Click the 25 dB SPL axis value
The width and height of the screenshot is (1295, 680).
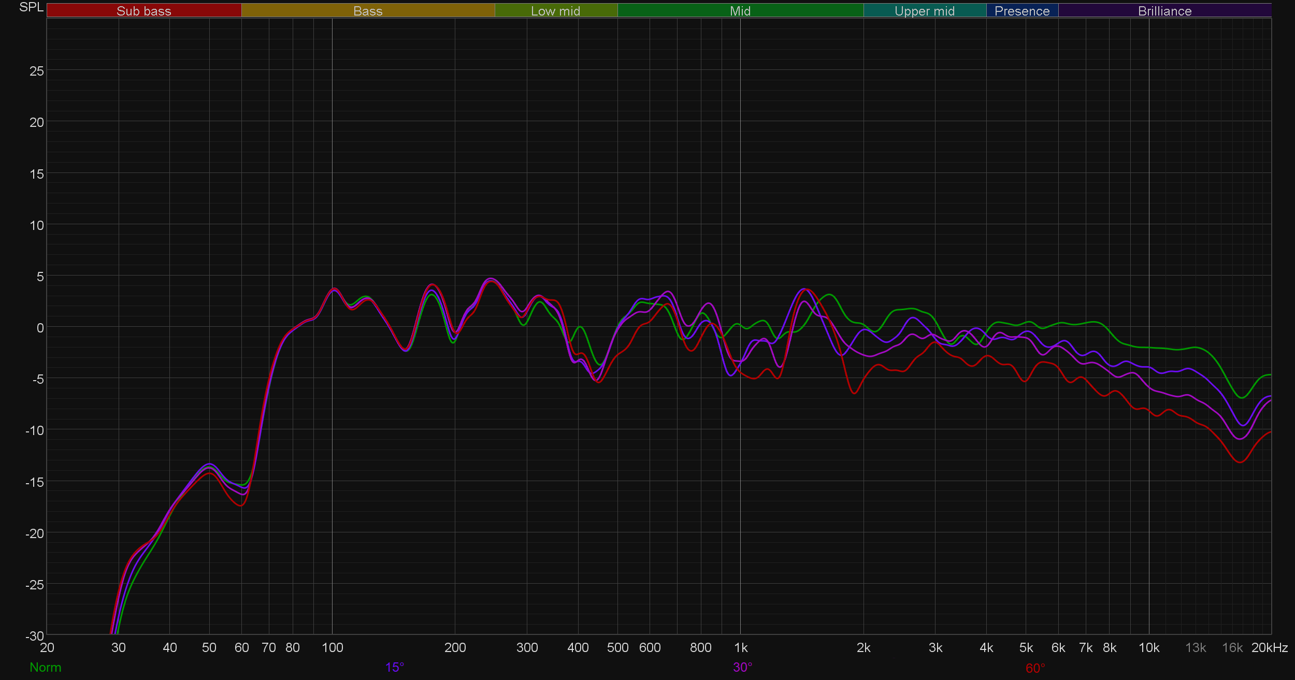click(37, 71)
